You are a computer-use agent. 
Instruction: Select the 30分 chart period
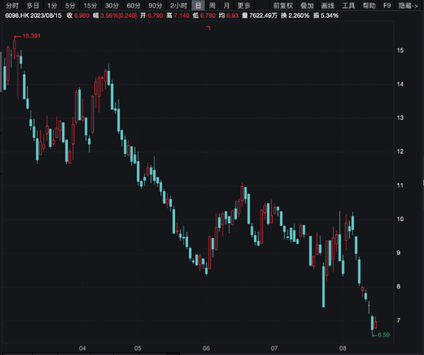point(112,5)
